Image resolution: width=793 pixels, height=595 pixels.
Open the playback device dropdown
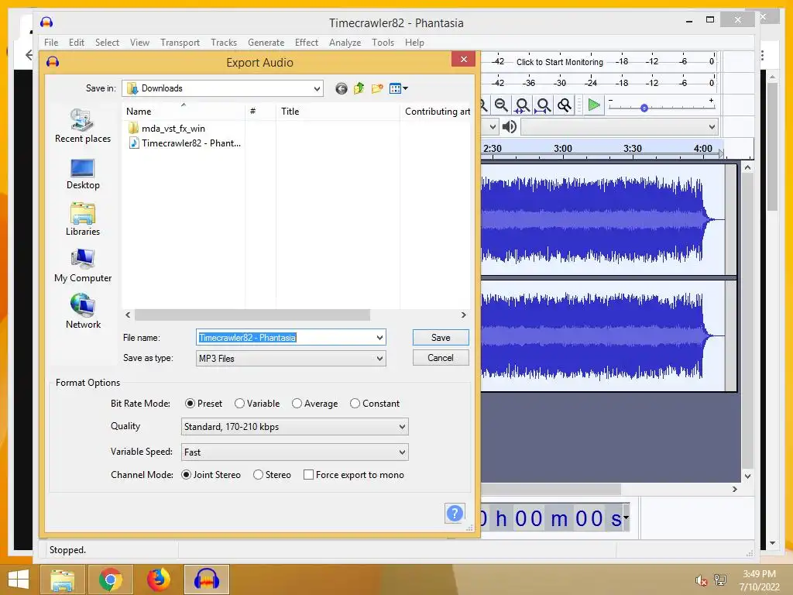click(x=620, y=126)
